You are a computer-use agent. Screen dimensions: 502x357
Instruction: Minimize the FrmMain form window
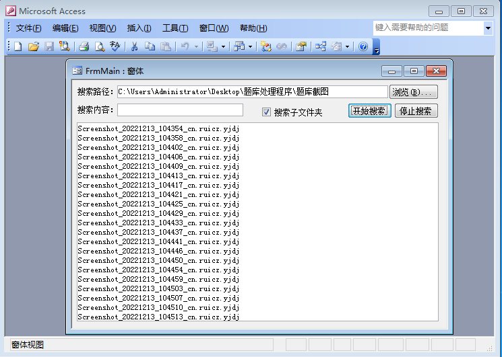click(x=392, y=71)
